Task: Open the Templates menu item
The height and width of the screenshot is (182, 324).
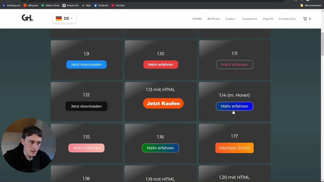Action: 250,19
